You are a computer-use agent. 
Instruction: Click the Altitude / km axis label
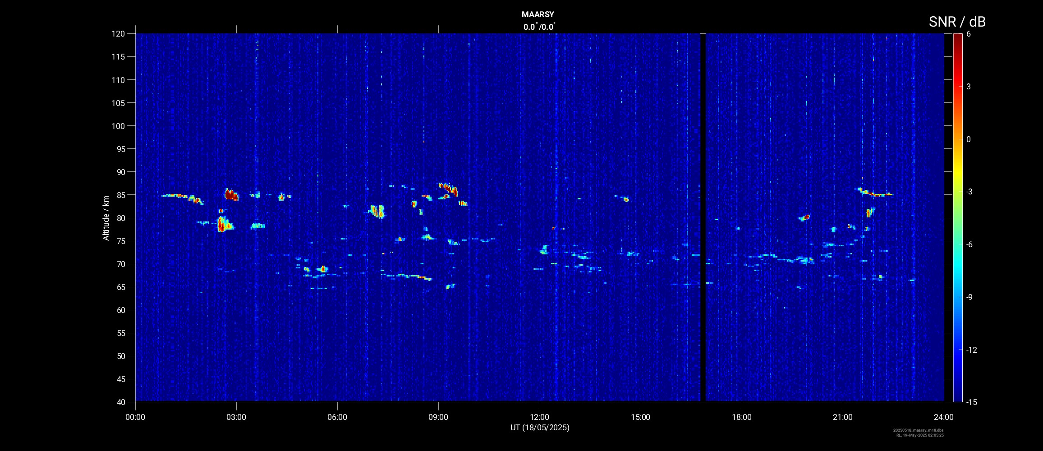tap(106, 218)
